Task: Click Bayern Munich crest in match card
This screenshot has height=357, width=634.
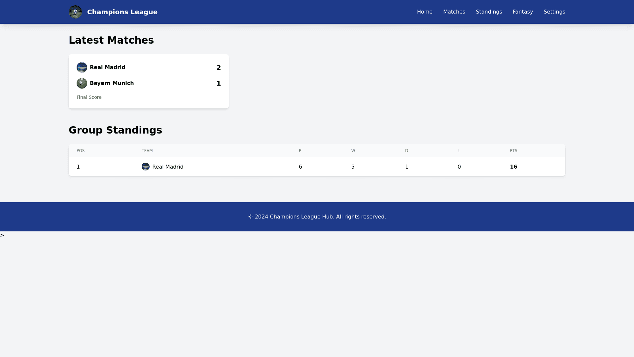Action: 82,83
